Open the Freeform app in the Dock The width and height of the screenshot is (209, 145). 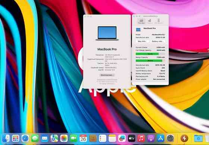tap(122, 138)
